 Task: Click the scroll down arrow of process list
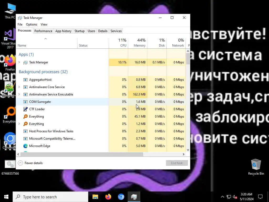tap(188, 150)
